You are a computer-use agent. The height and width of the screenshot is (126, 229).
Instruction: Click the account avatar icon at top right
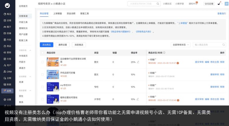click(219, 4)
